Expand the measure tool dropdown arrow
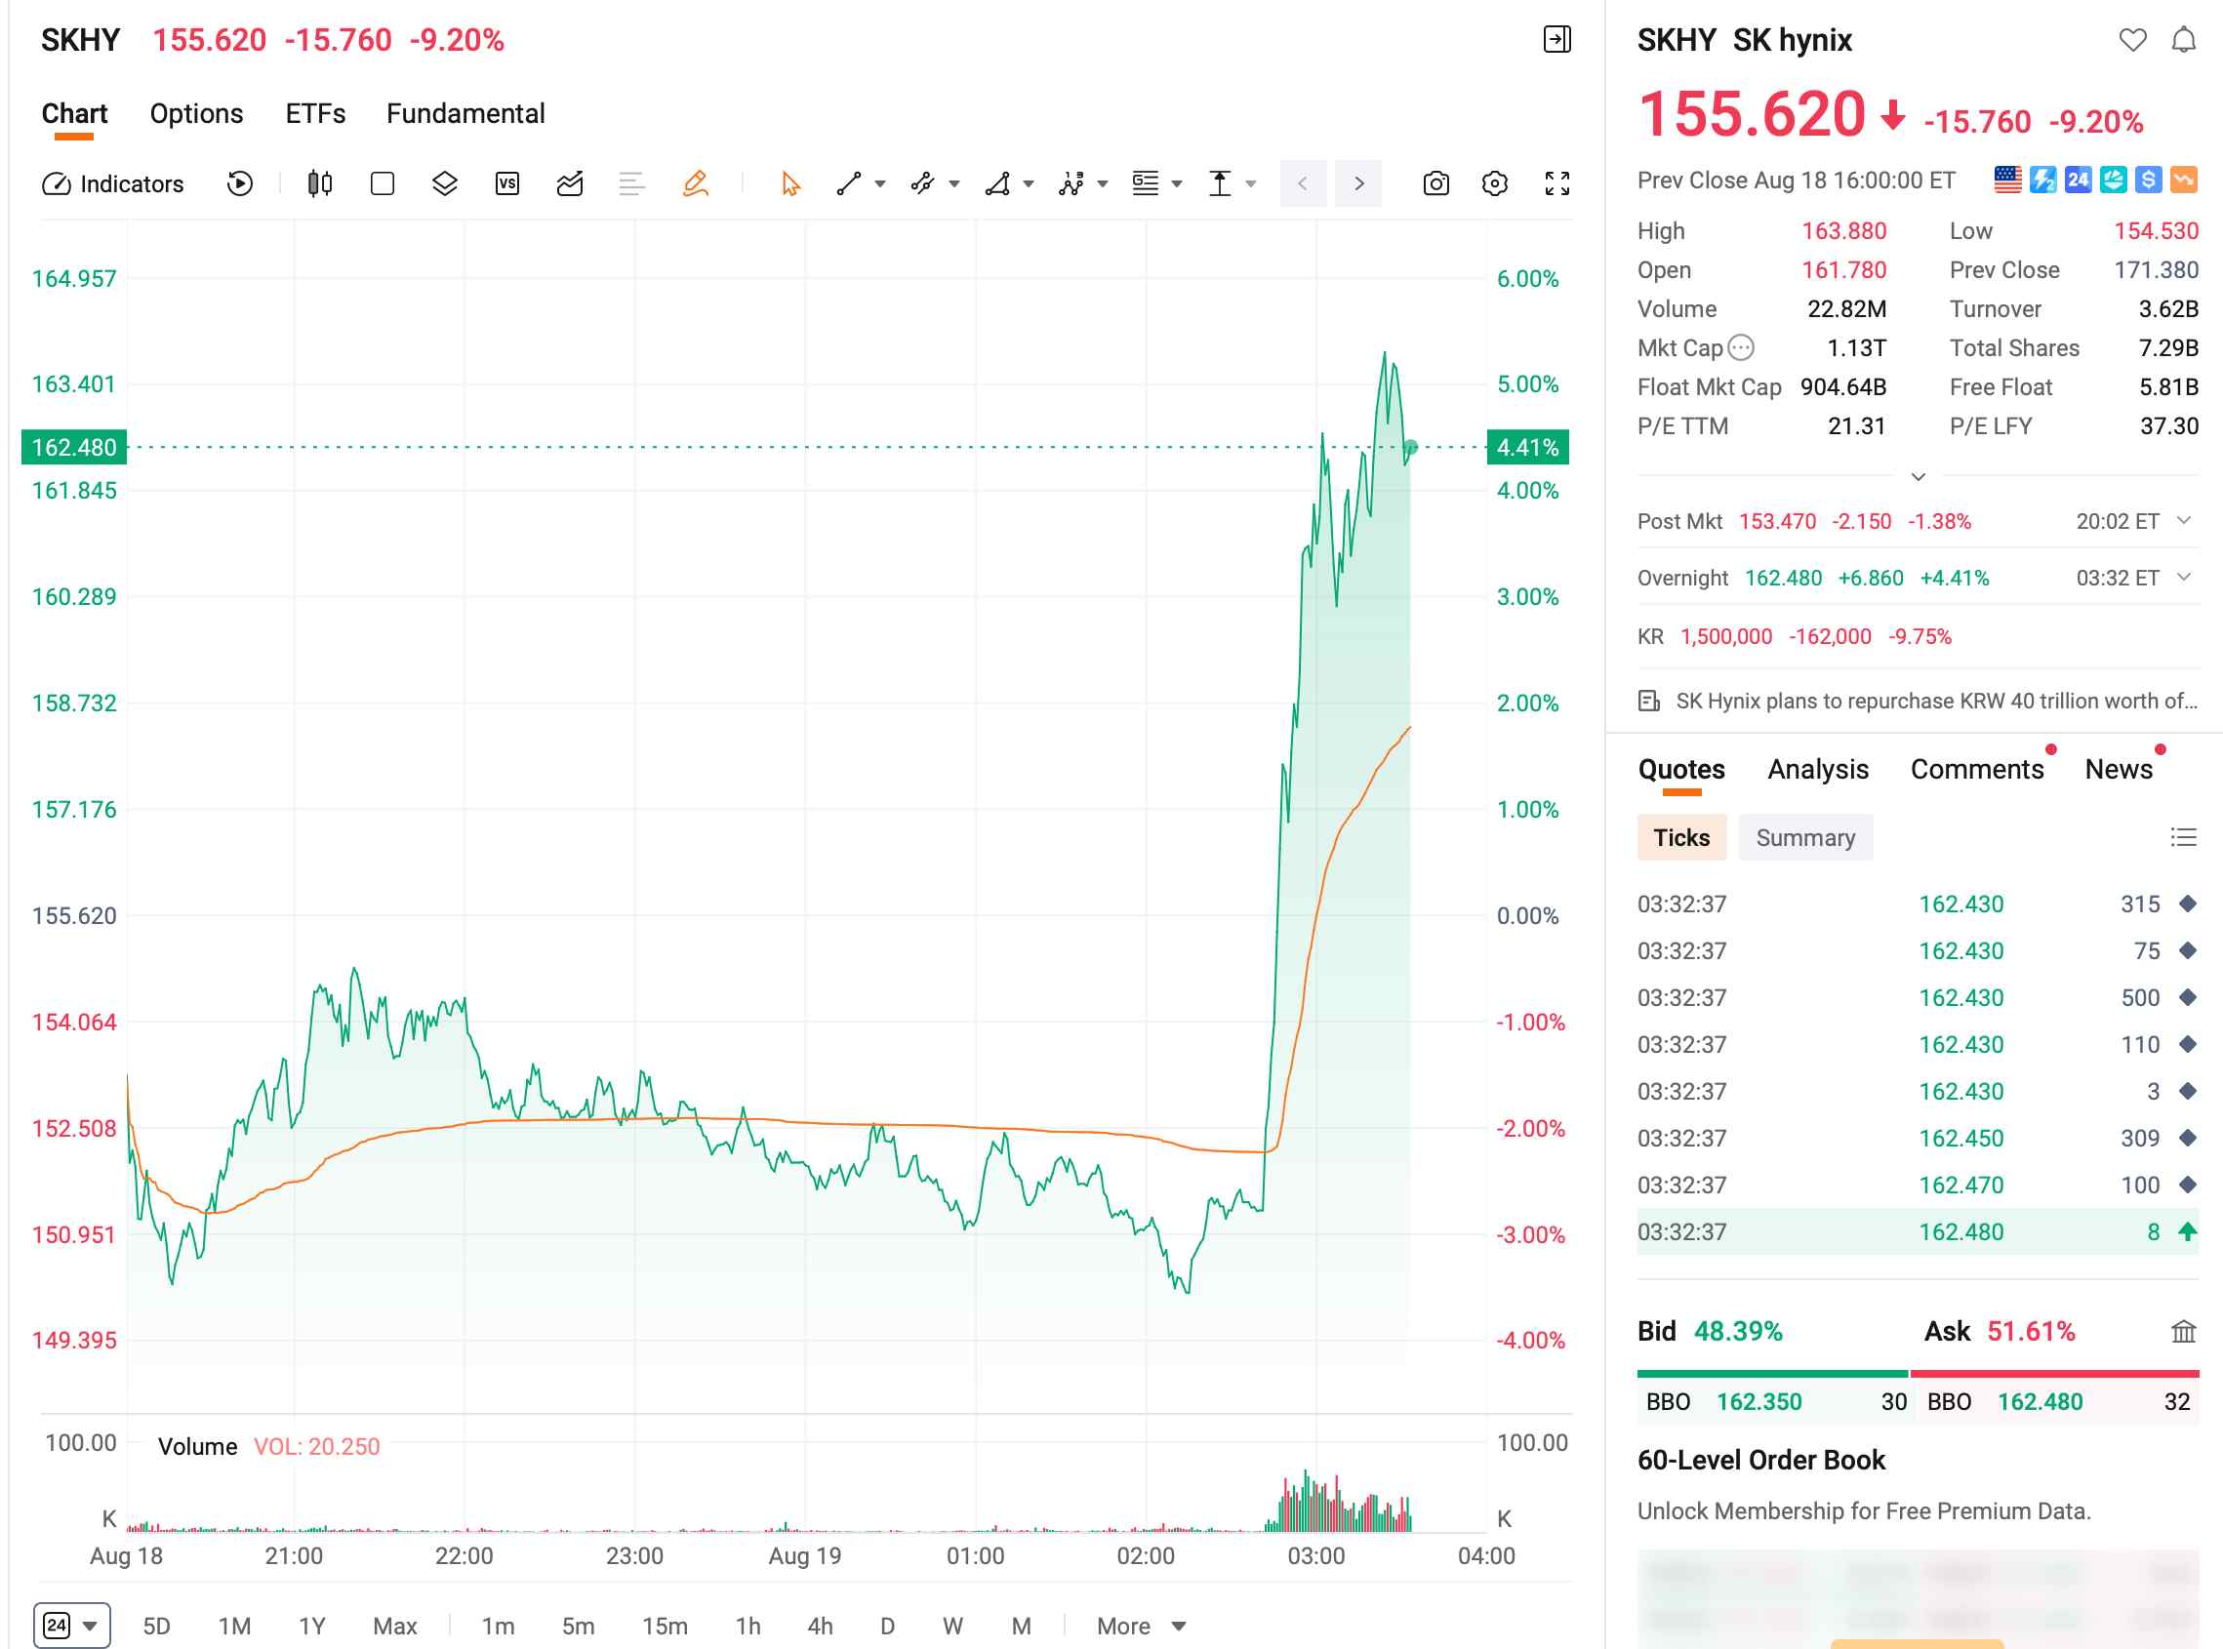 tap(1251, 183)
